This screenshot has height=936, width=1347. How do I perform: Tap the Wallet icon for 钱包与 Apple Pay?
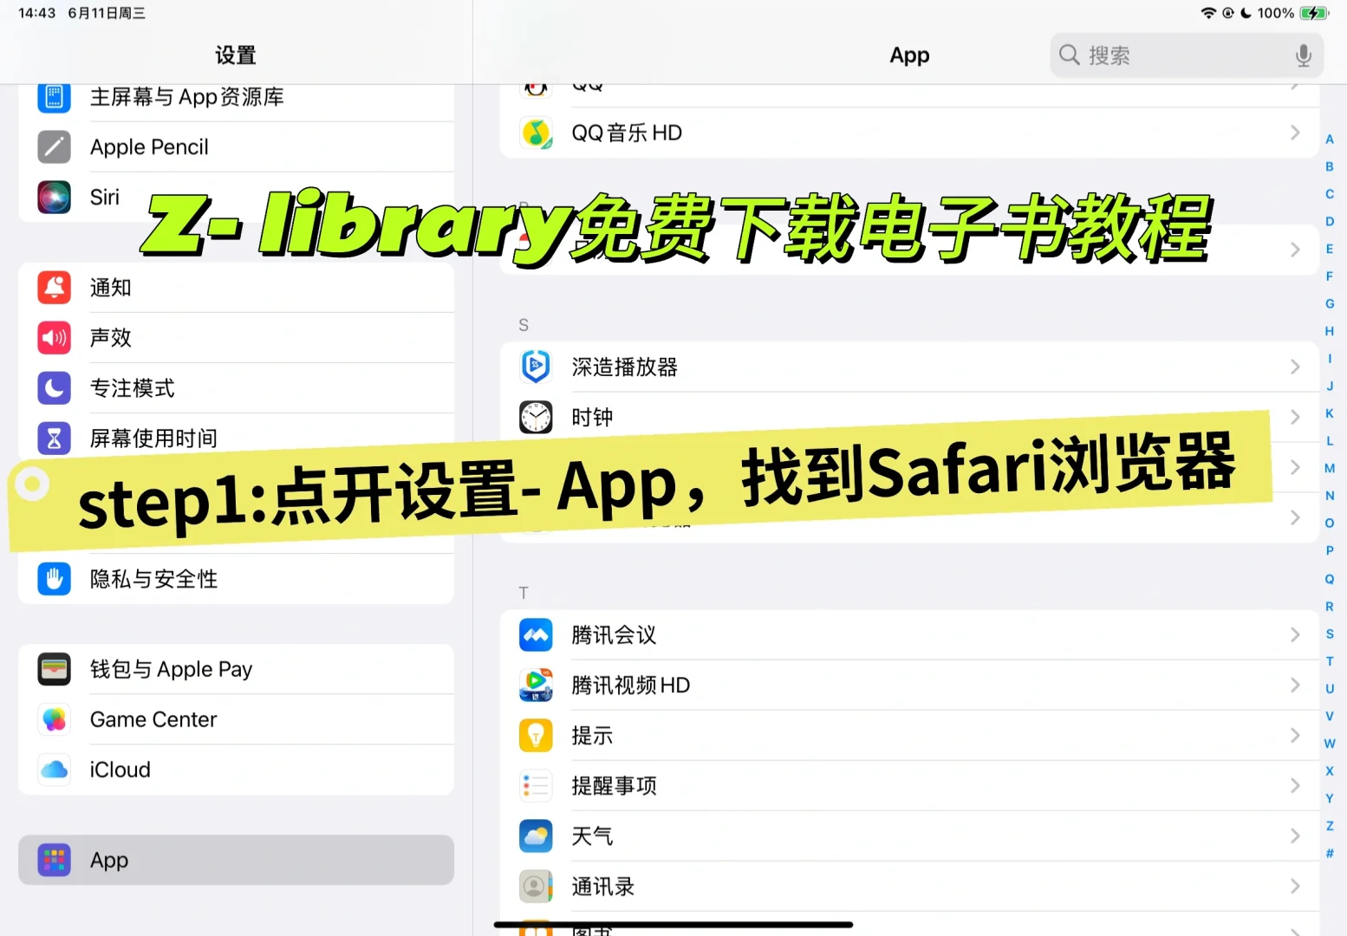click(54, 669)
